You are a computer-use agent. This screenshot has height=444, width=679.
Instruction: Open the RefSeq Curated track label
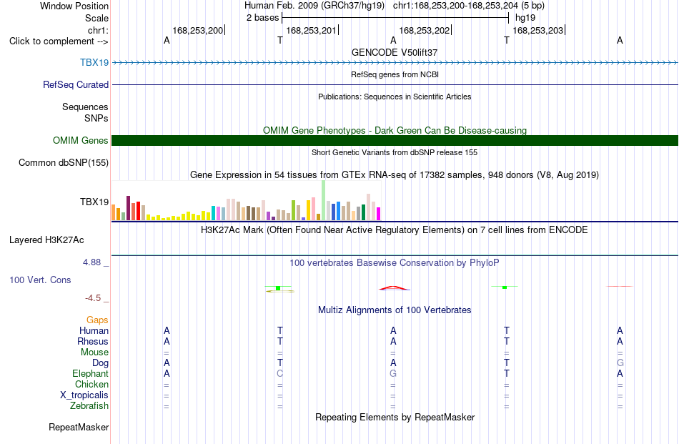point(76,84)
